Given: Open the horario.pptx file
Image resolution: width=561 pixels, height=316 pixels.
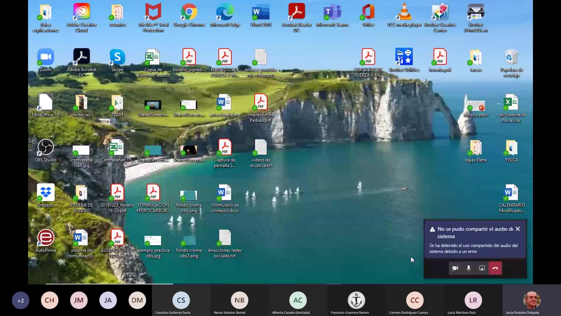Looking at the screenshot, I should click(476, 105).
